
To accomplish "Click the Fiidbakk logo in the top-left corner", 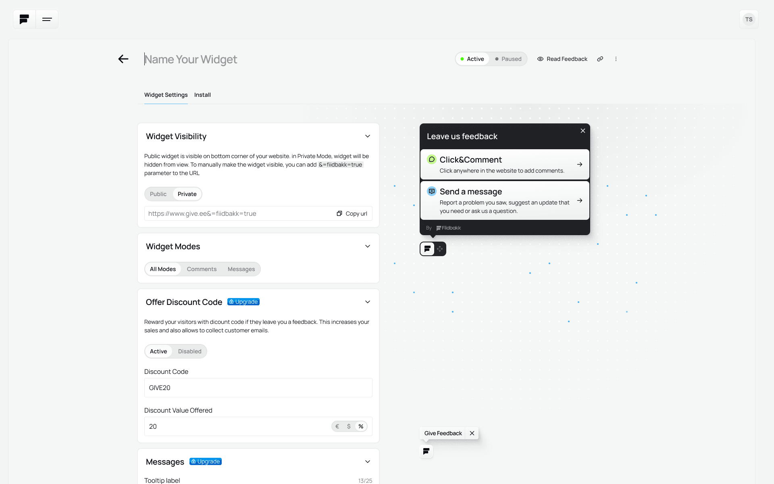I will (x=23, y=19).
